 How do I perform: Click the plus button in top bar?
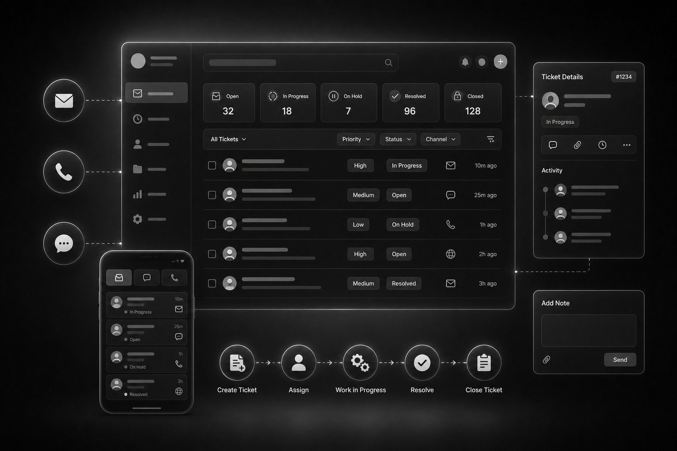click(x=500, y=62)
